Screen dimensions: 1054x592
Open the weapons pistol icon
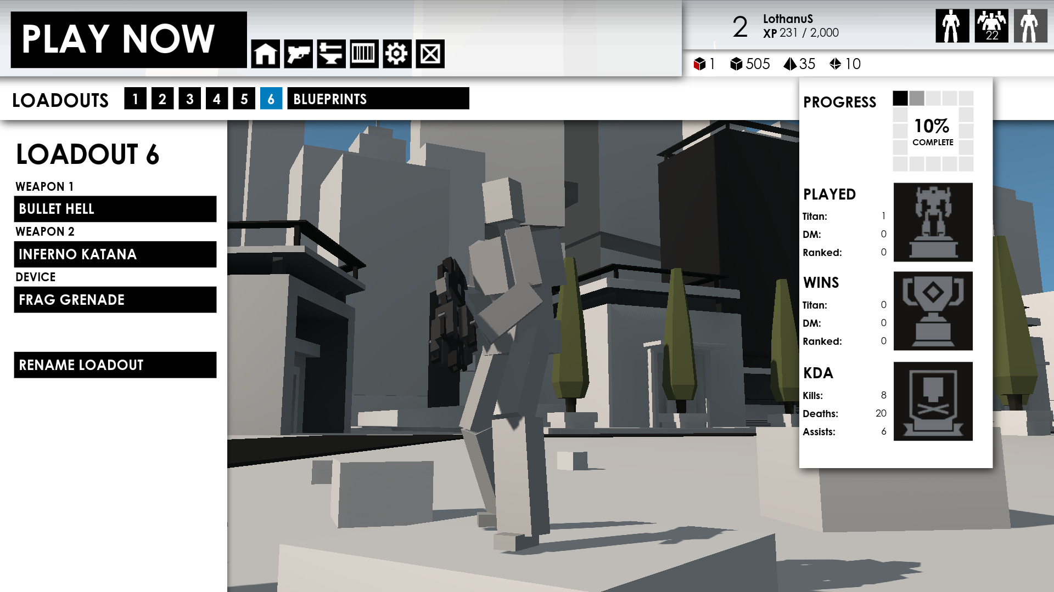pos(298,54)
